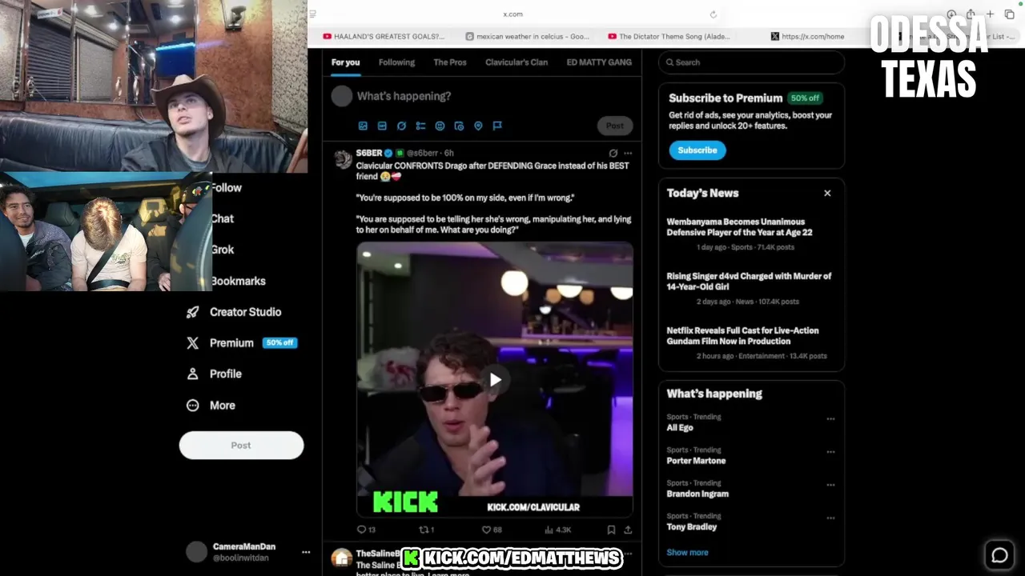The image size is (1025, 576).
Task: Open browser share icon
Action: tap(971, 14)
